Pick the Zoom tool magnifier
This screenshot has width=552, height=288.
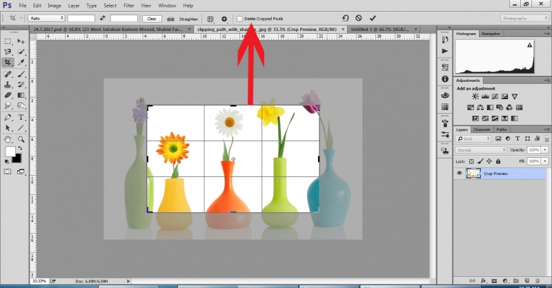pos(21,139)
